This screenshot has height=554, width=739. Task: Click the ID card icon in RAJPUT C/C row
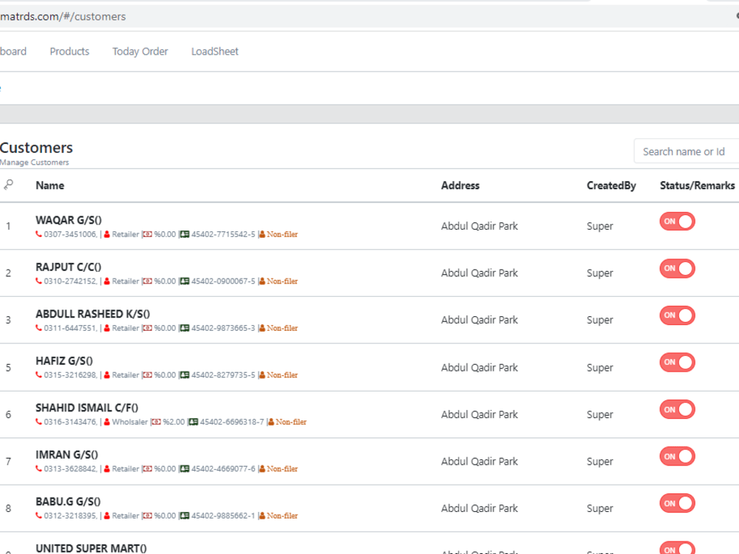(x=185, y=281)
